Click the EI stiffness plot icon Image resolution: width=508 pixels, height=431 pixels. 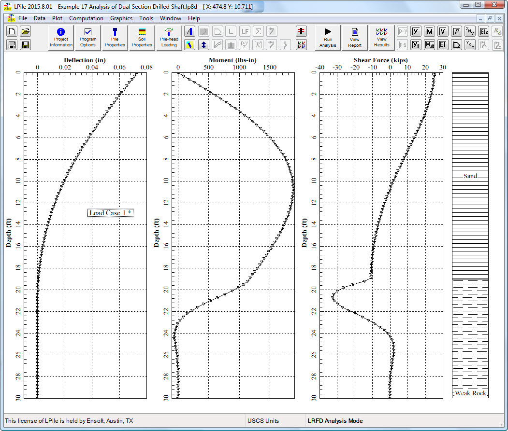pos(443,45)
